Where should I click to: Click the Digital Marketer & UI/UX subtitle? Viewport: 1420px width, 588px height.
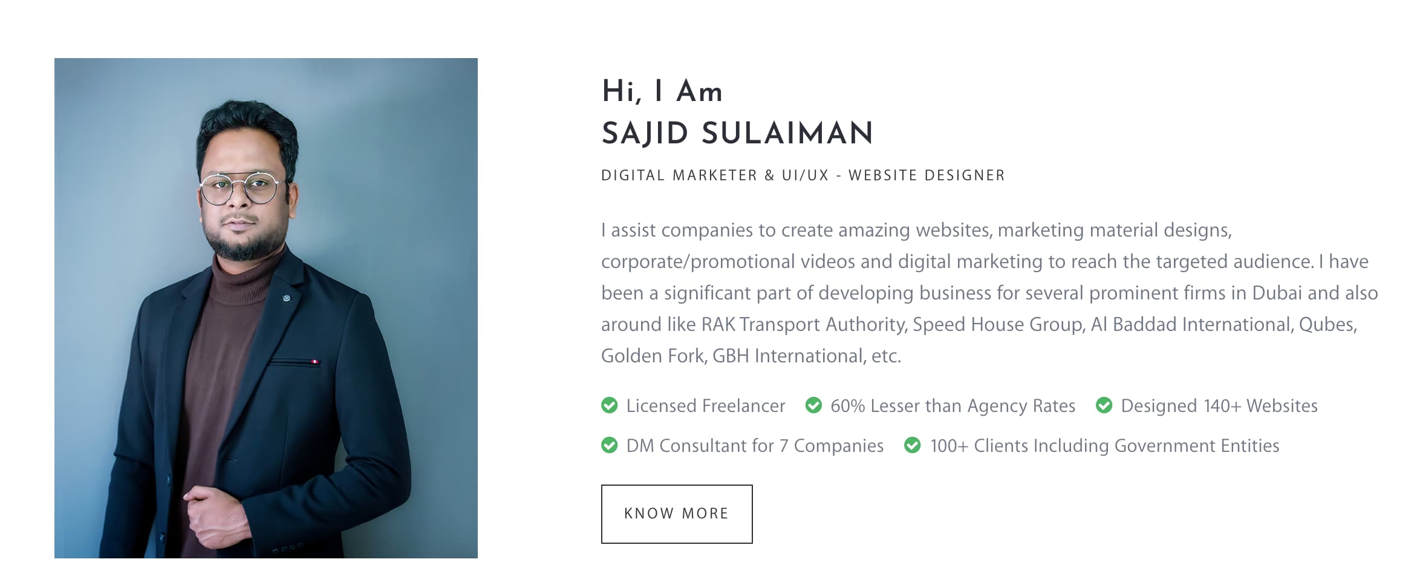coord(803,175)
